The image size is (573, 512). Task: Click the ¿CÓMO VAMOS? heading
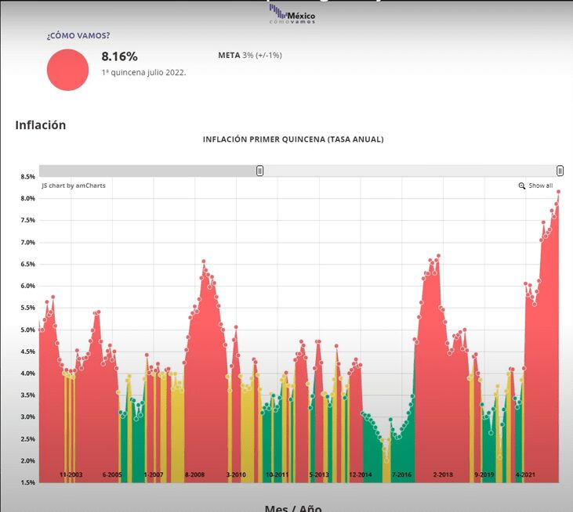pos(78,36)
